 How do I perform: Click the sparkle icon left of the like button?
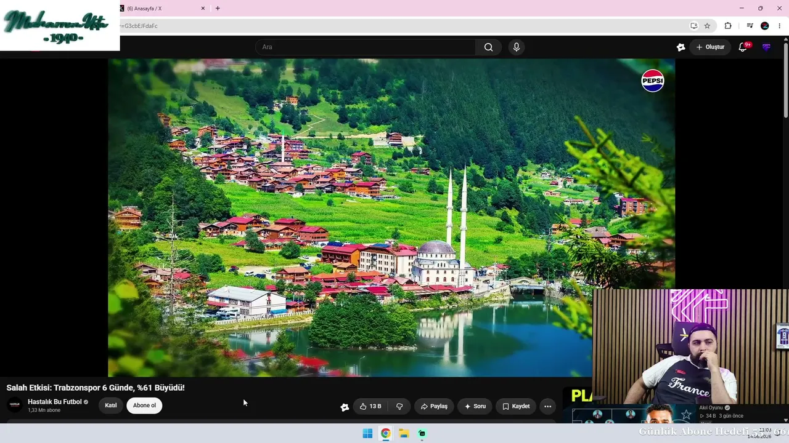[345, 407]
